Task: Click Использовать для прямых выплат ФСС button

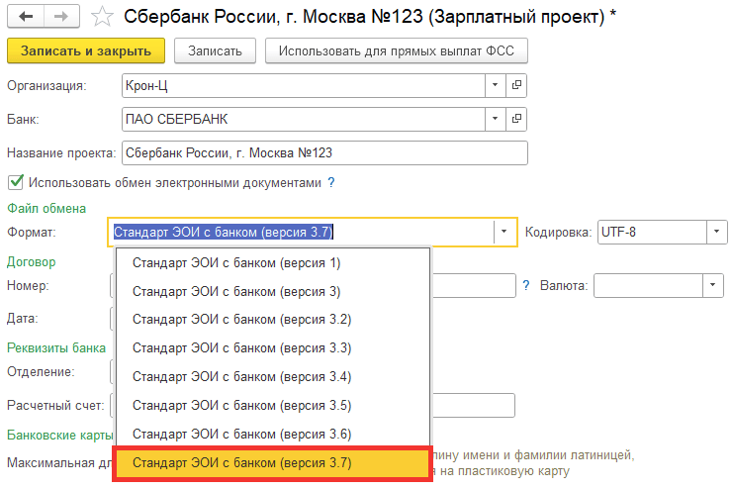Action: tap(396, 50)
